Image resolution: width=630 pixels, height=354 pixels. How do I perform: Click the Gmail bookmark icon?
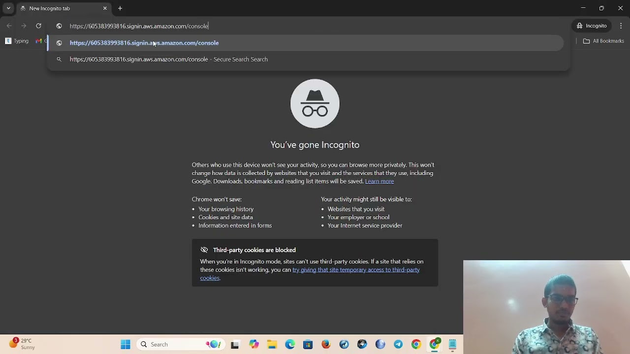(x=38, y=41)
